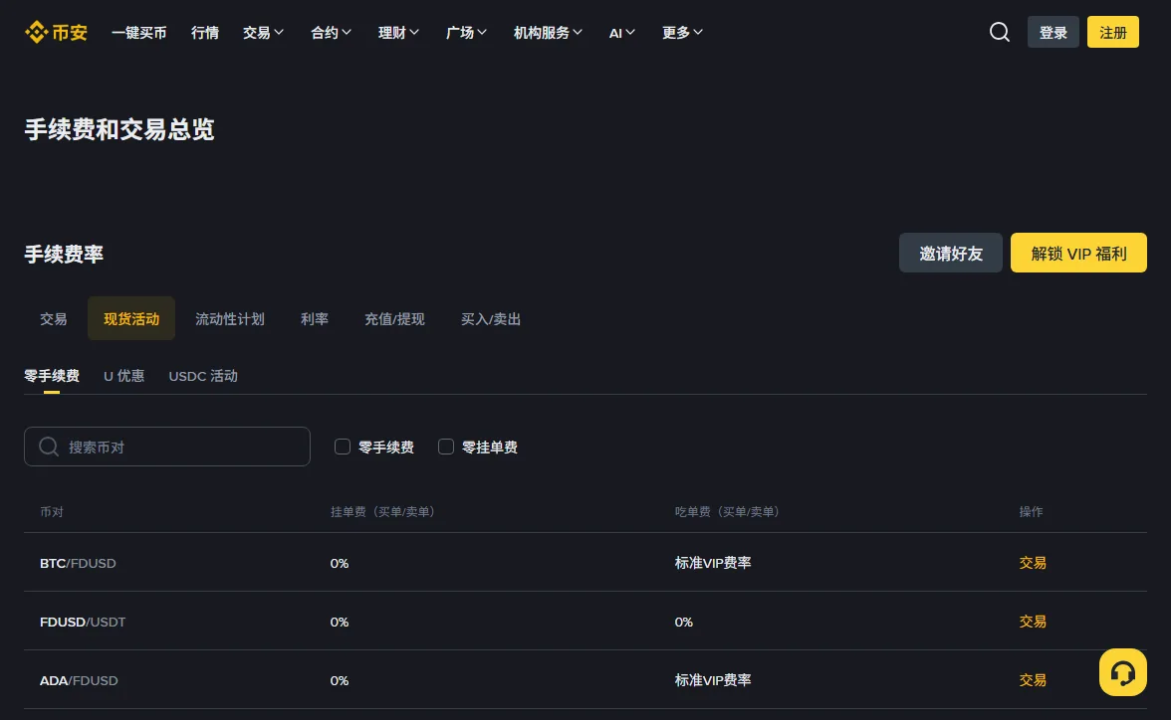Switch to the 买入/卖出 tab
Image resolution: width=1171 pixels, height=720 pixels.
491,318
